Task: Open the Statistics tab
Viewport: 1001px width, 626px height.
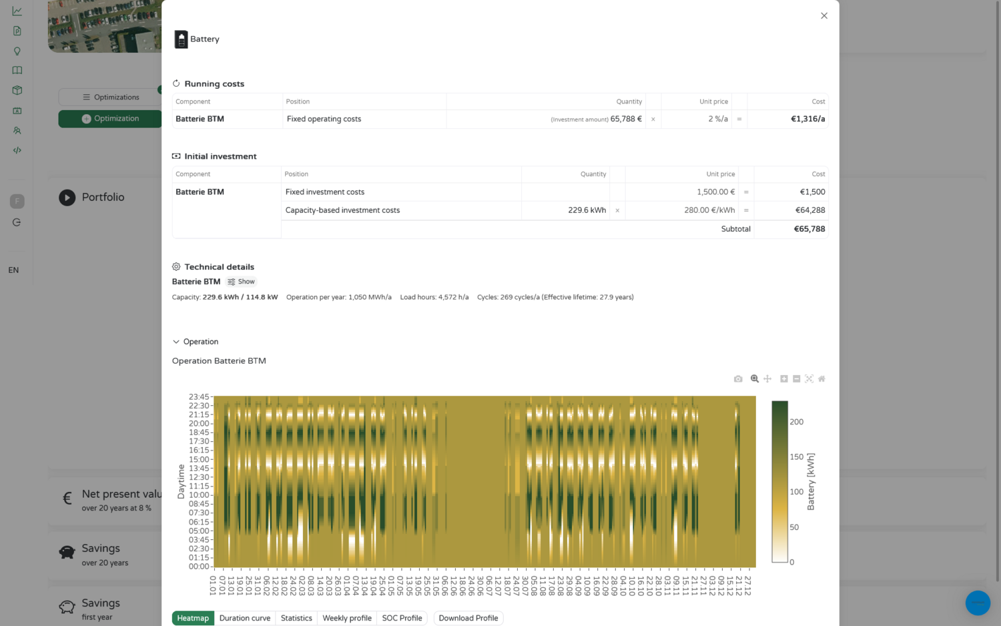Action: click(x=296, y=618)
